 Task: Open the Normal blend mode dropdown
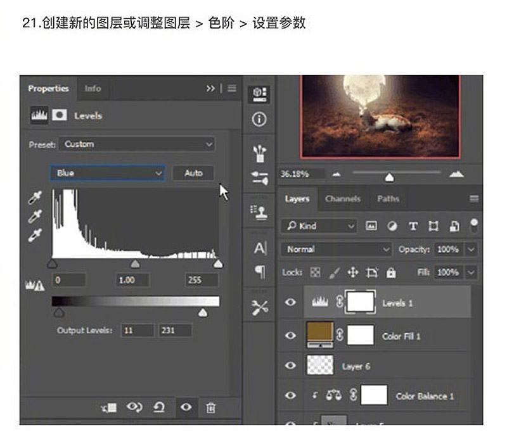point(337,249)
